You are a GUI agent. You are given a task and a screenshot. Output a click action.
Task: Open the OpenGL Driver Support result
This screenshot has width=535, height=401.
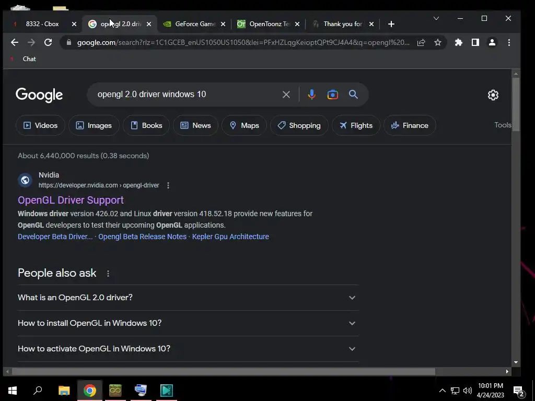[x=71, y=200]
